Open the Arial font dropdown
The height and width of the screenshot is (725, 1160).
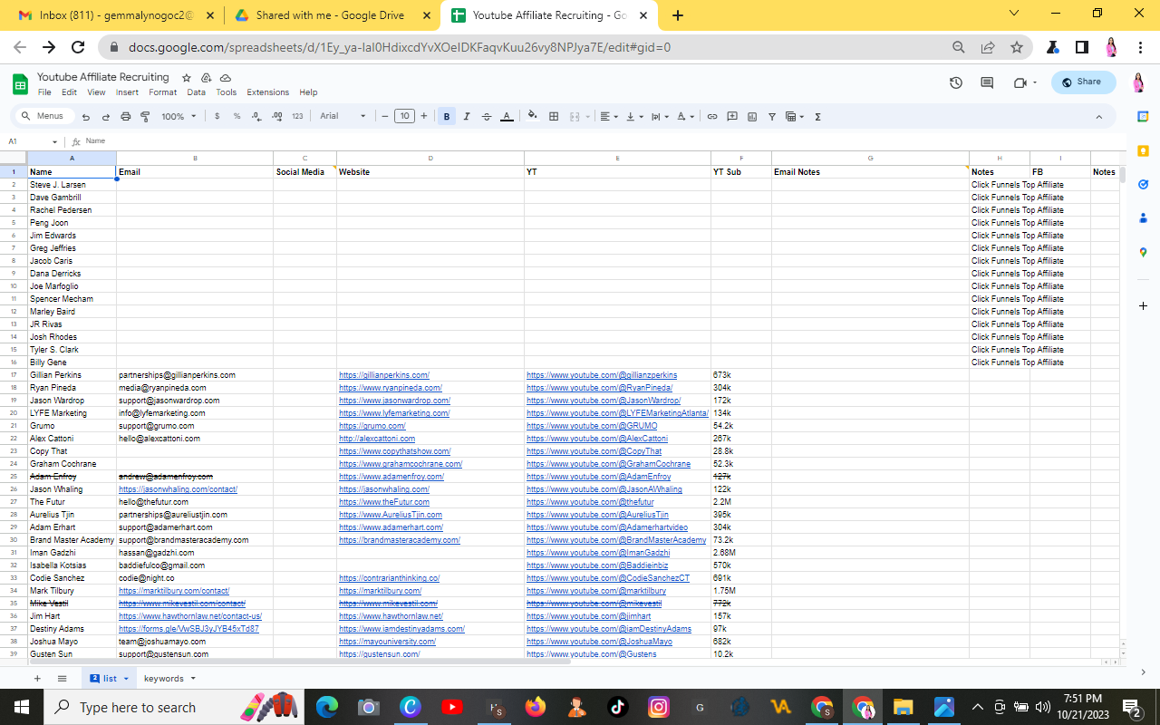pos(343,116)
